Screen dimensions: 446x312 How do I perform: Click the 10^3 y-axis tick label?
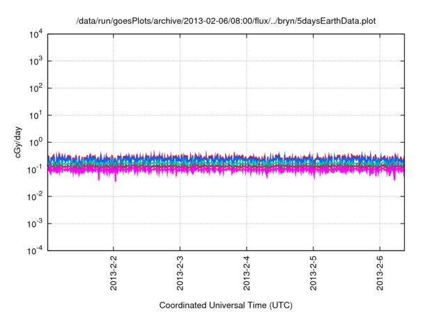(x=36, y=62)
